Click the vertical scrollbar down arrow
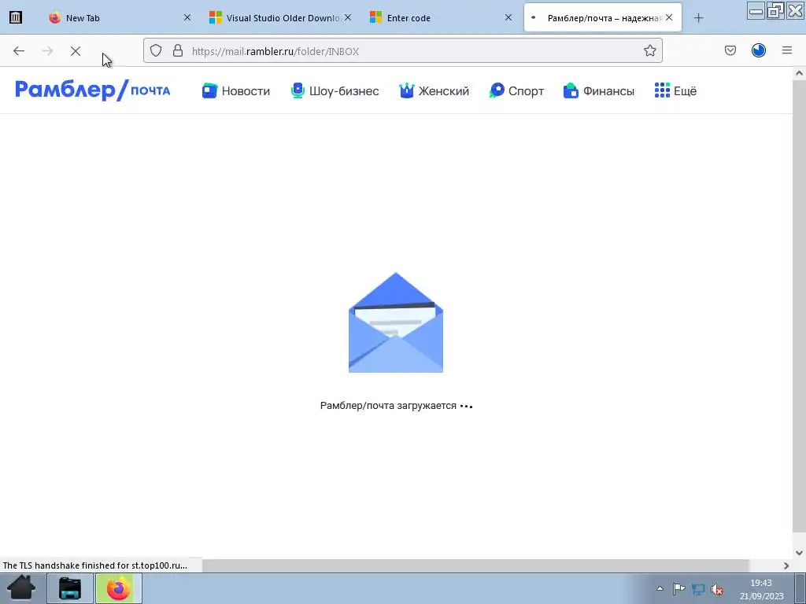806x604 pixels. pos(800,553)
